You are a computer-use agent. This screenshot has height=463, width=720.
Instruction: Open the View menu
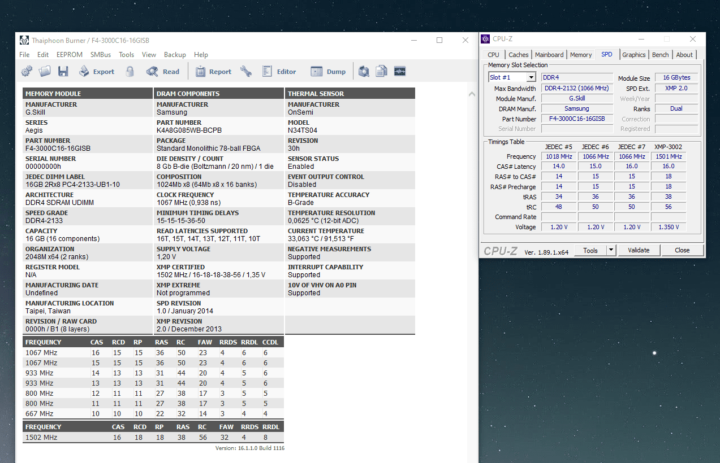coord(149,55)
